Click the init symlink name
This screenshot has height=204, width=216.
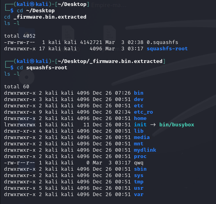[x=140, y=124]
